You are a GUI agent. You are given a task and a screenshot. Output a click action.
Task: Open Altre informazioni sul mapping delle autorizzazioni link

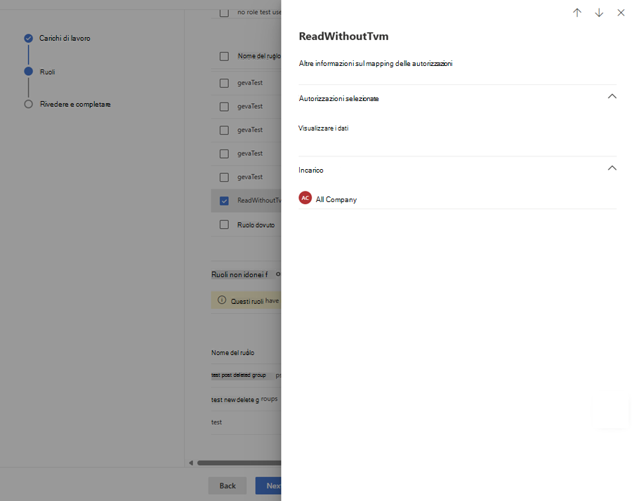375,63
